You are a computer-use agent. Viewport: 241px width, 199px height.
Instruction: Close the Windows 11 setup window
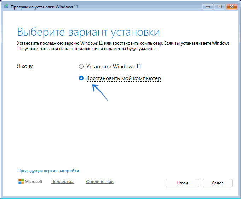pyautogui.click(x=232, y=7)
